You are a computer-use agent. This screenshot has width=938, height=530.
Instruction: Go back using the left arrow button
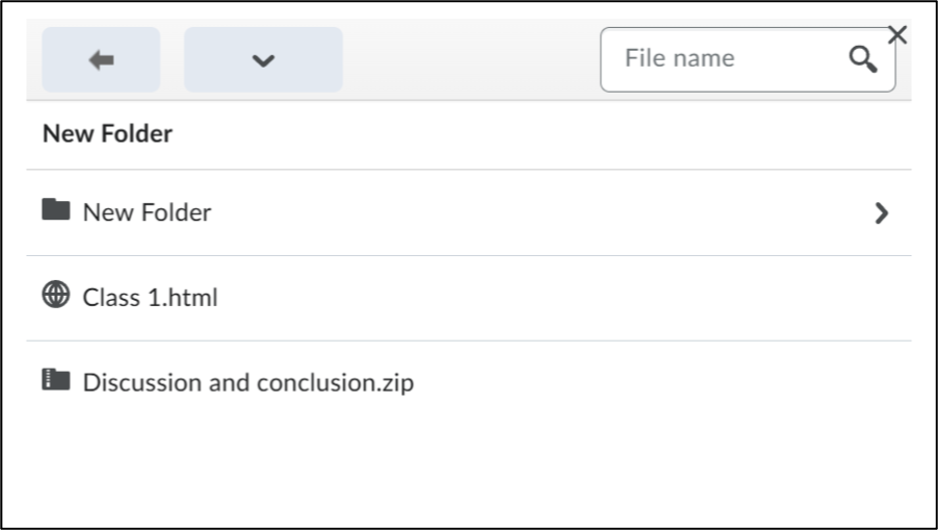pyautogui.click(x=101, y=60)
